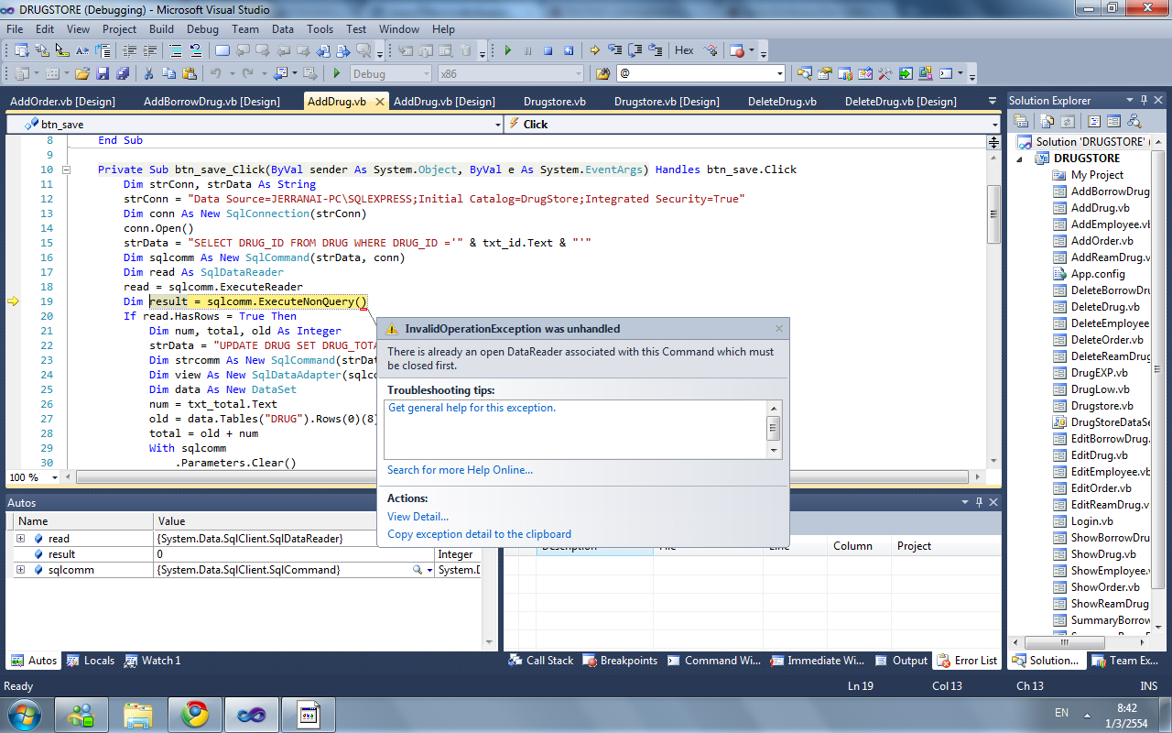Viewport: 1172px width, 733px height.
Task: Click the Save All toolbar icon
Action: click(x=121, y=74)
